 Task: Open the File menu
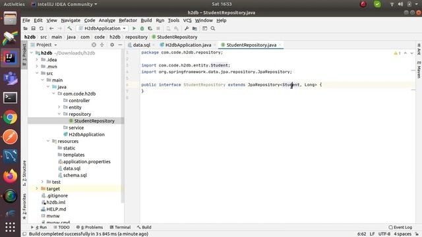pyautogui.click(x=26, y=20)
